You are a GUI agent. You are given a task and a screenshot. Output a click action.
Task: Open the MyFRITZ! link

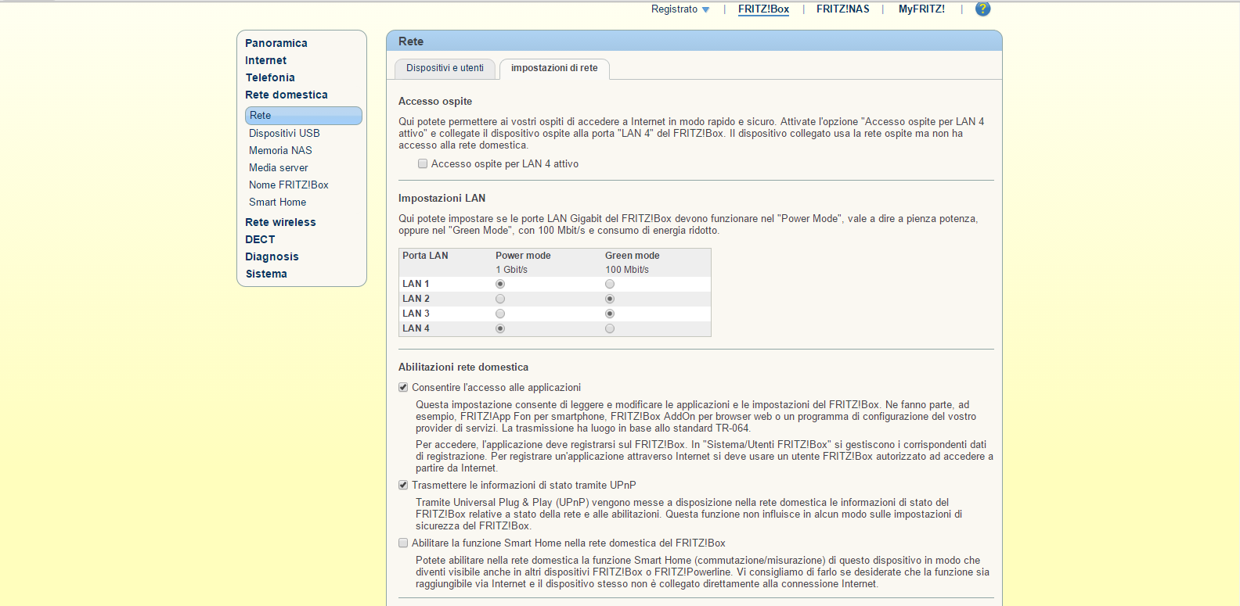tap(921, 9)
